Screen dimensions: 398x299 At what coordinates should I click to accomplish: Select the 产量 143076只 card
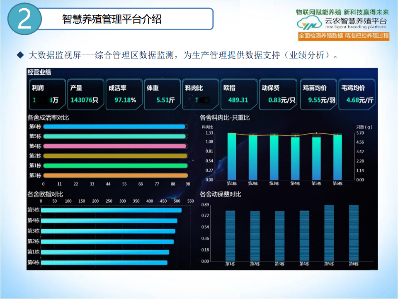tap(85, 94)
